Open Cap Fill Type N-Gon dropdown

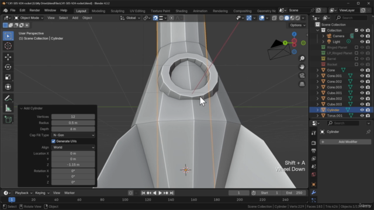[x=73, y=135]
